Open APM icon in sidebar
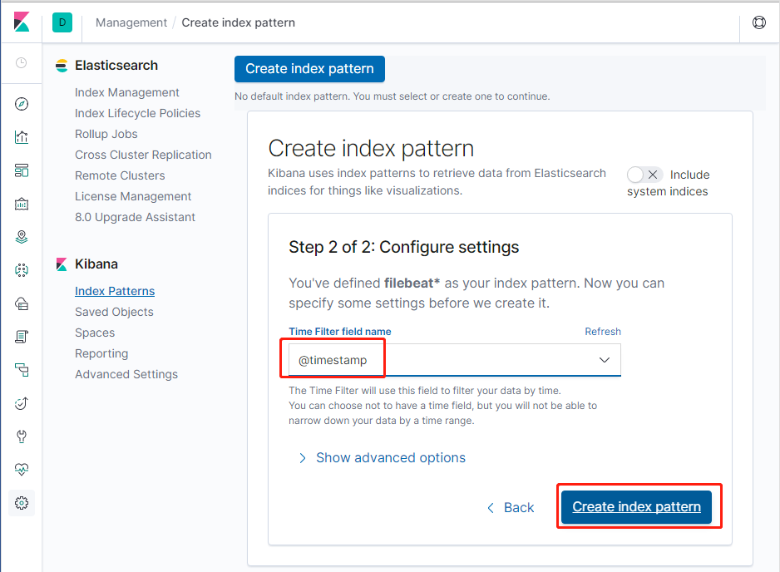 click(22, 370)
